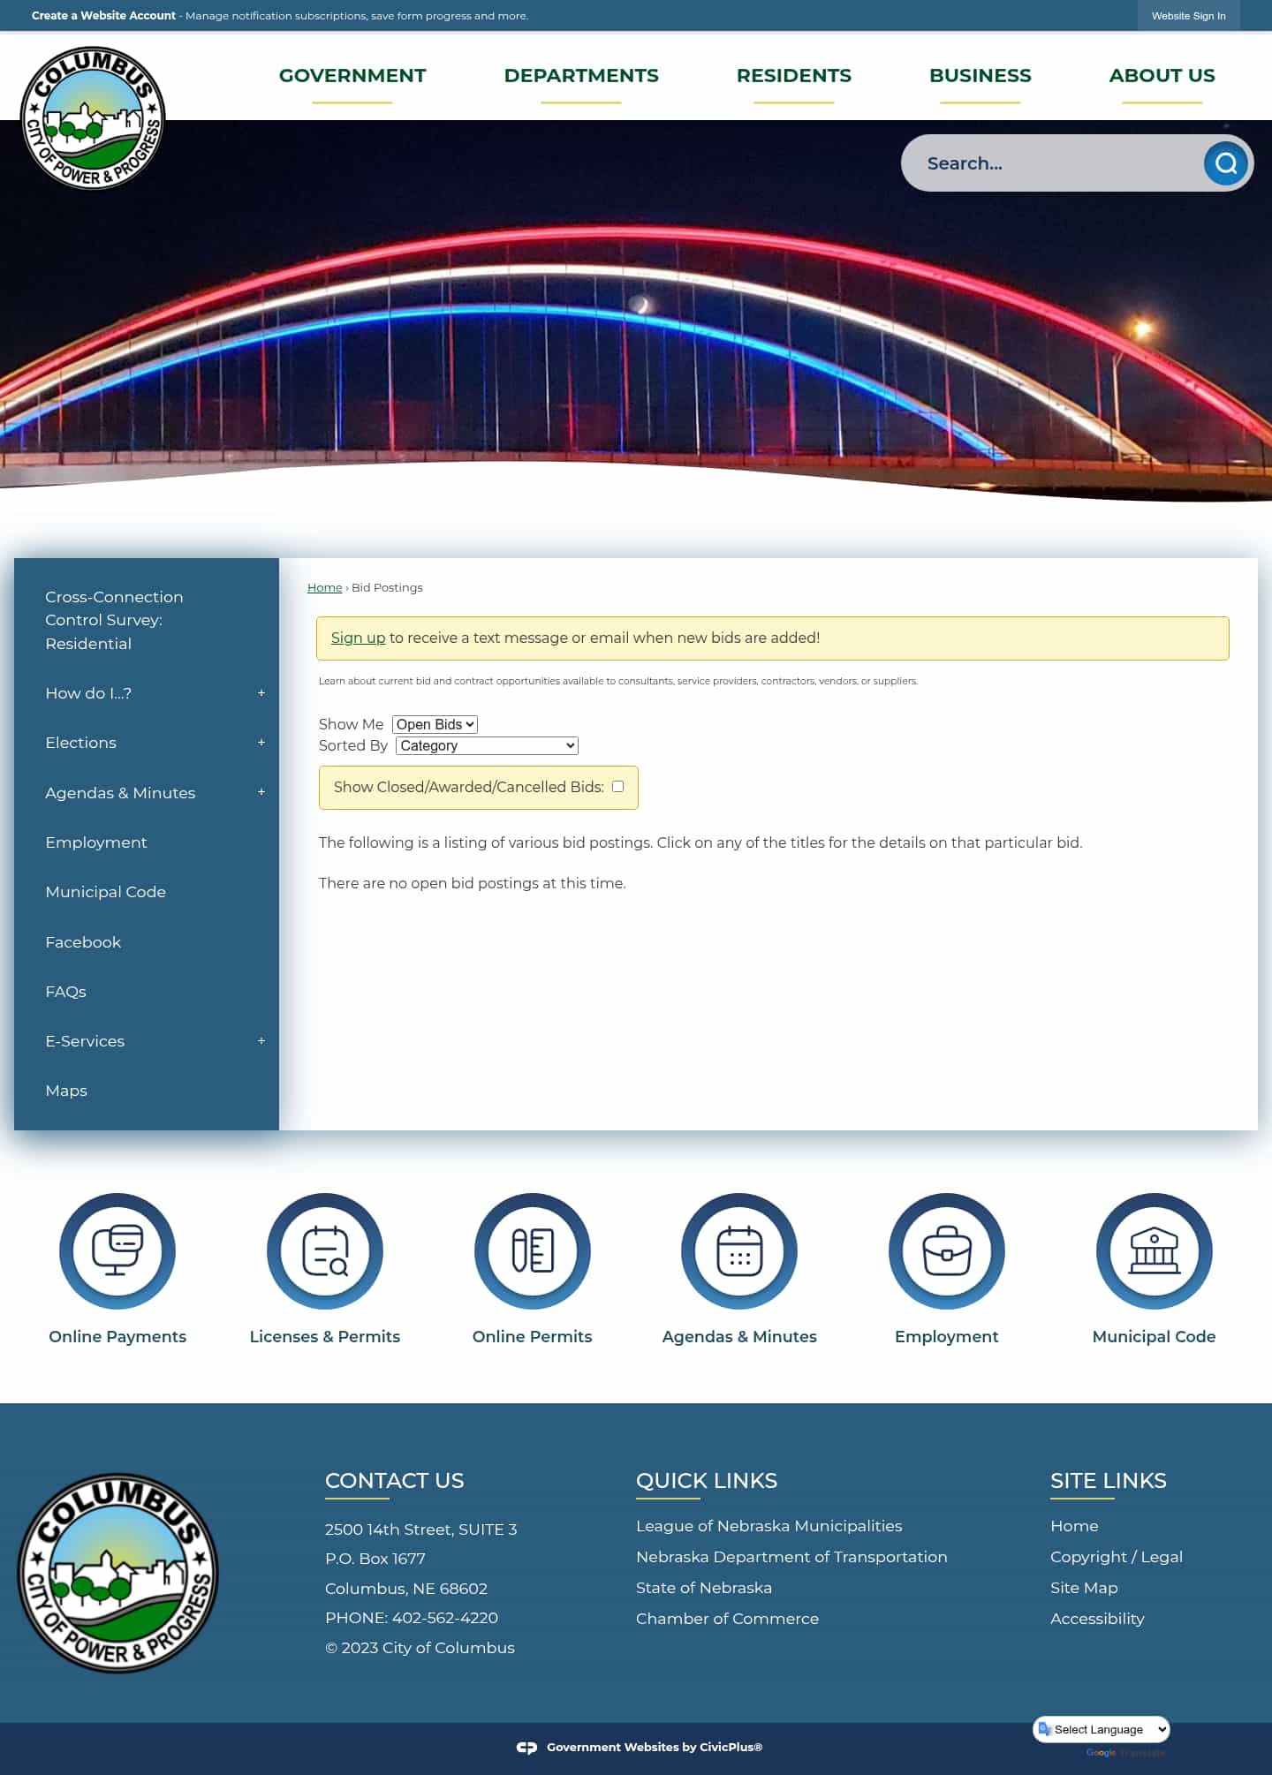Open the Online Permits circle icon

pos(533,1250)
